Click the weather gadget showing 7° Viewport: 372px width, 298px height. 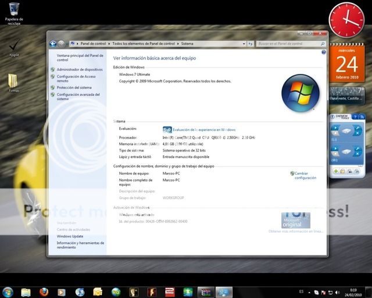click(347, 95)
